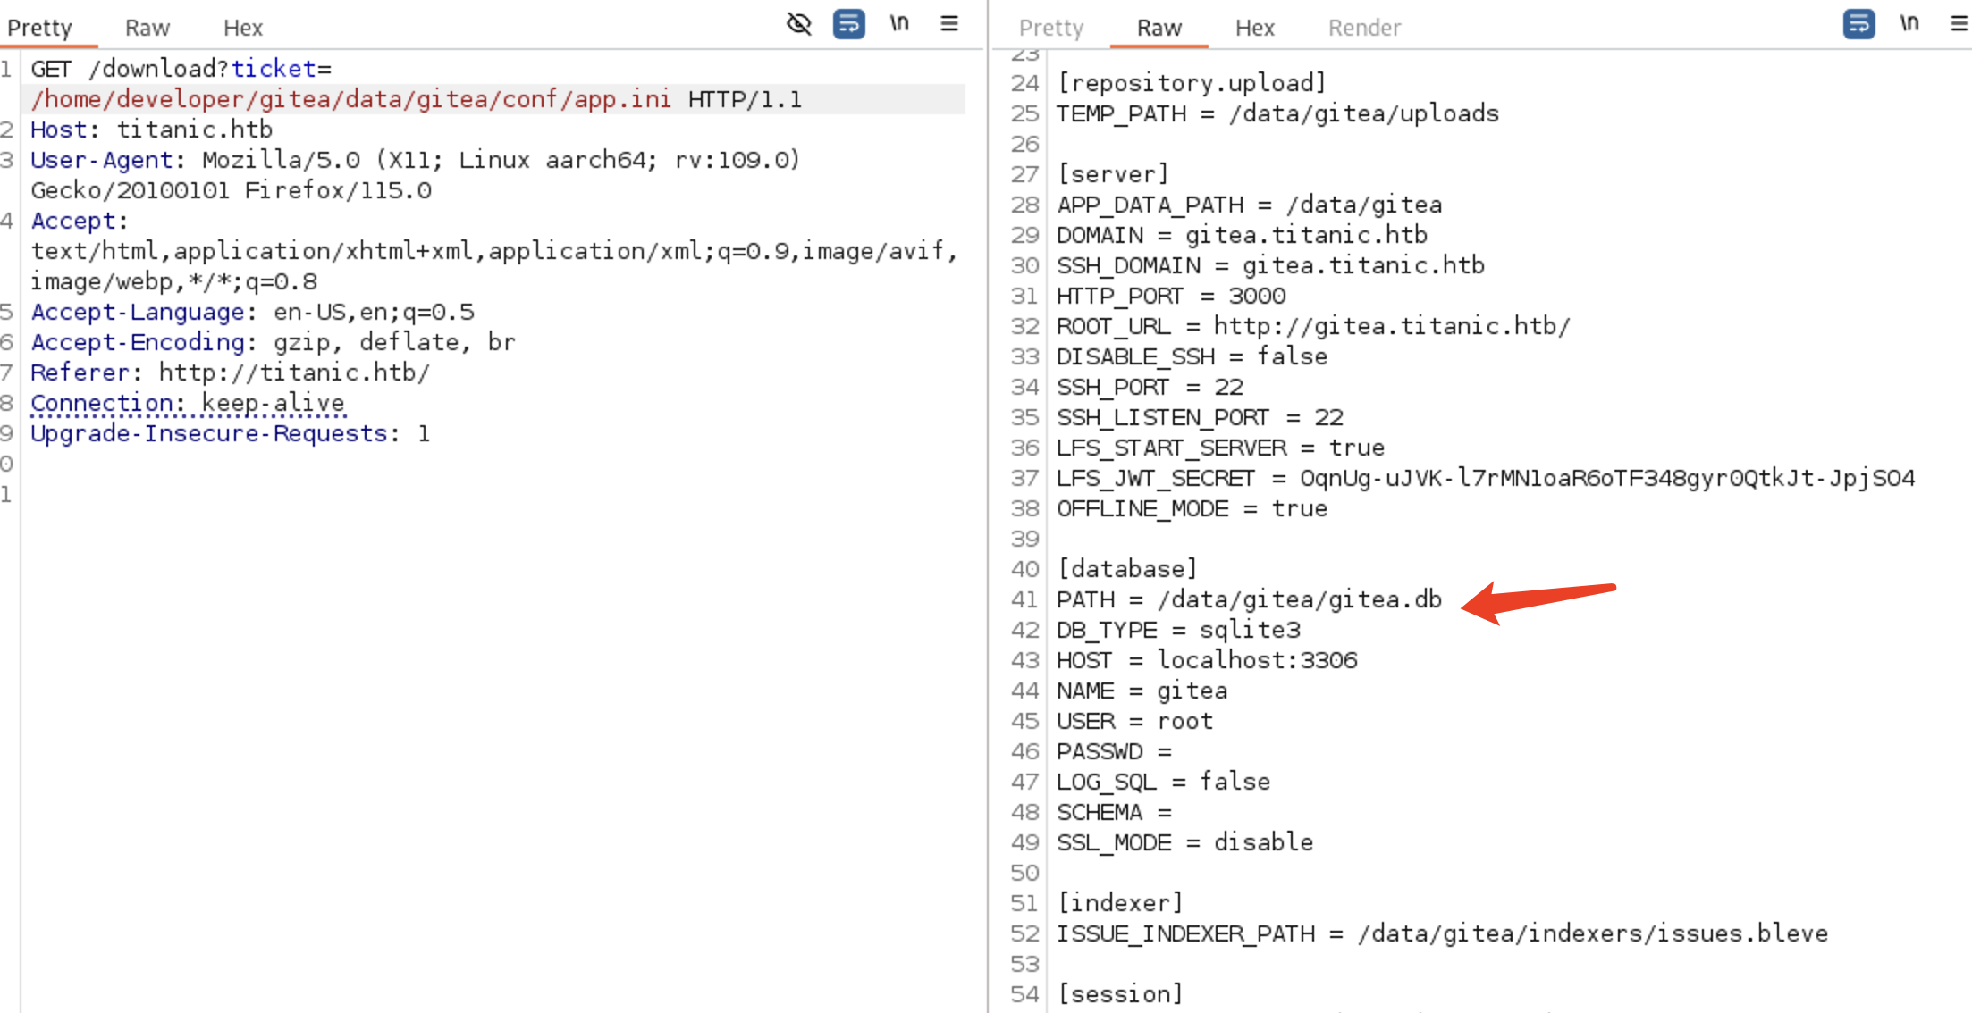The width and height of the screenshot is (1972, 1013).
Task: Click the Upgrade-Insecure-Requests header
Action: 230,433
